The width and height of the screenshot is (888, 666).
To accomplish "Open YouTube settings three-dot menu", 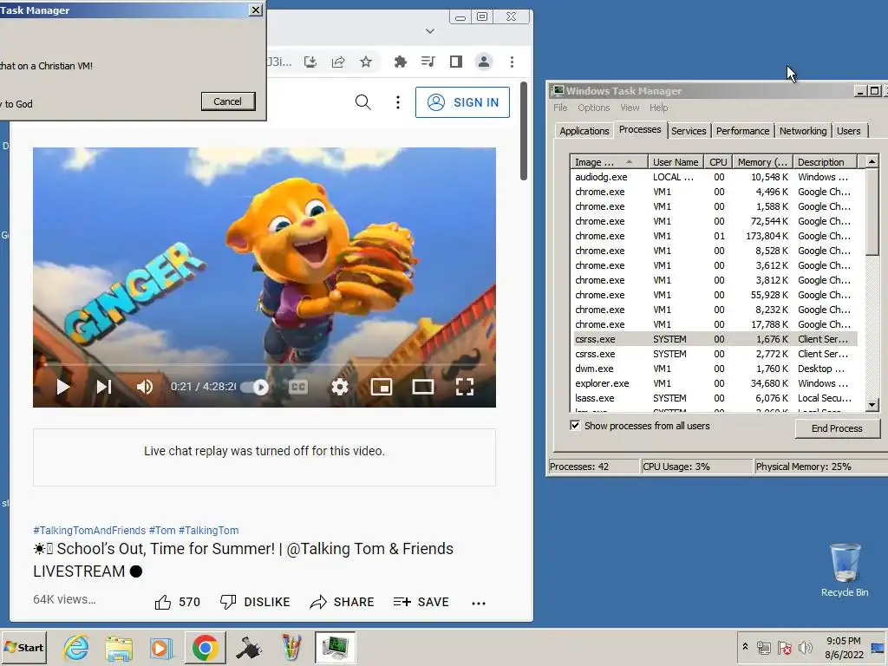I will tap(398, 102).
